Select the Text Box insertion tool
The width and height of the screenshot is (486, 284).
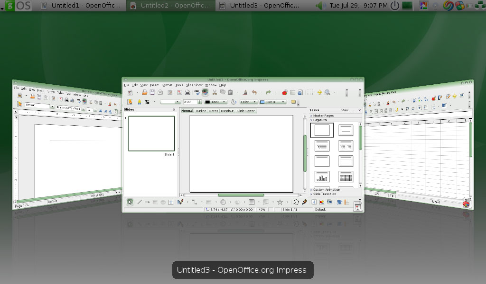tap(170, 202)
